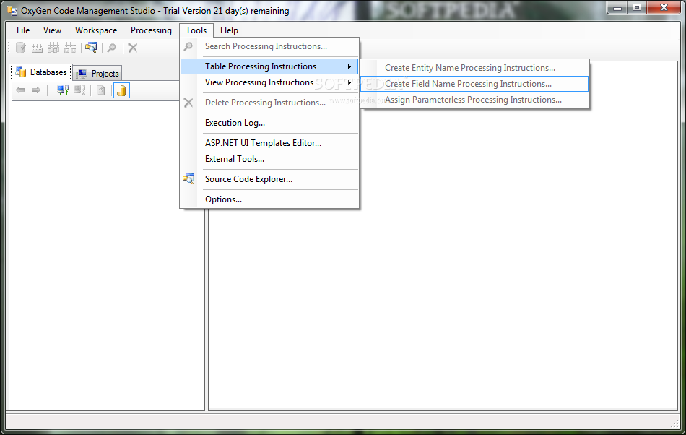This screenshot has height=435, width=686.
Task: Select Delete Processing Instructions menu entry
Action: [x=269, y=103]
